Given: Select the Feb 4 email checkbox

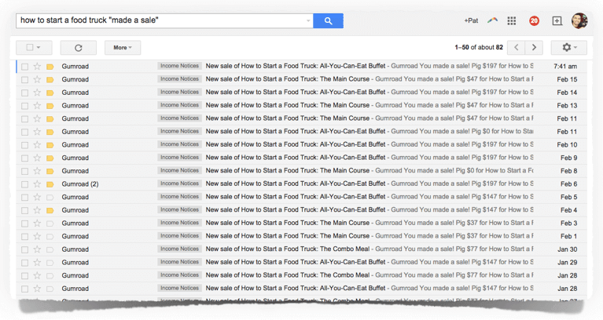Looking at the screenshot, I should (x=24, y=210).
